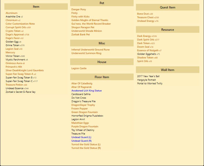This screenshot has height=166, width=204.
Task: Click the Cardboard Safiria entry
Action: (x=81, y=94)
